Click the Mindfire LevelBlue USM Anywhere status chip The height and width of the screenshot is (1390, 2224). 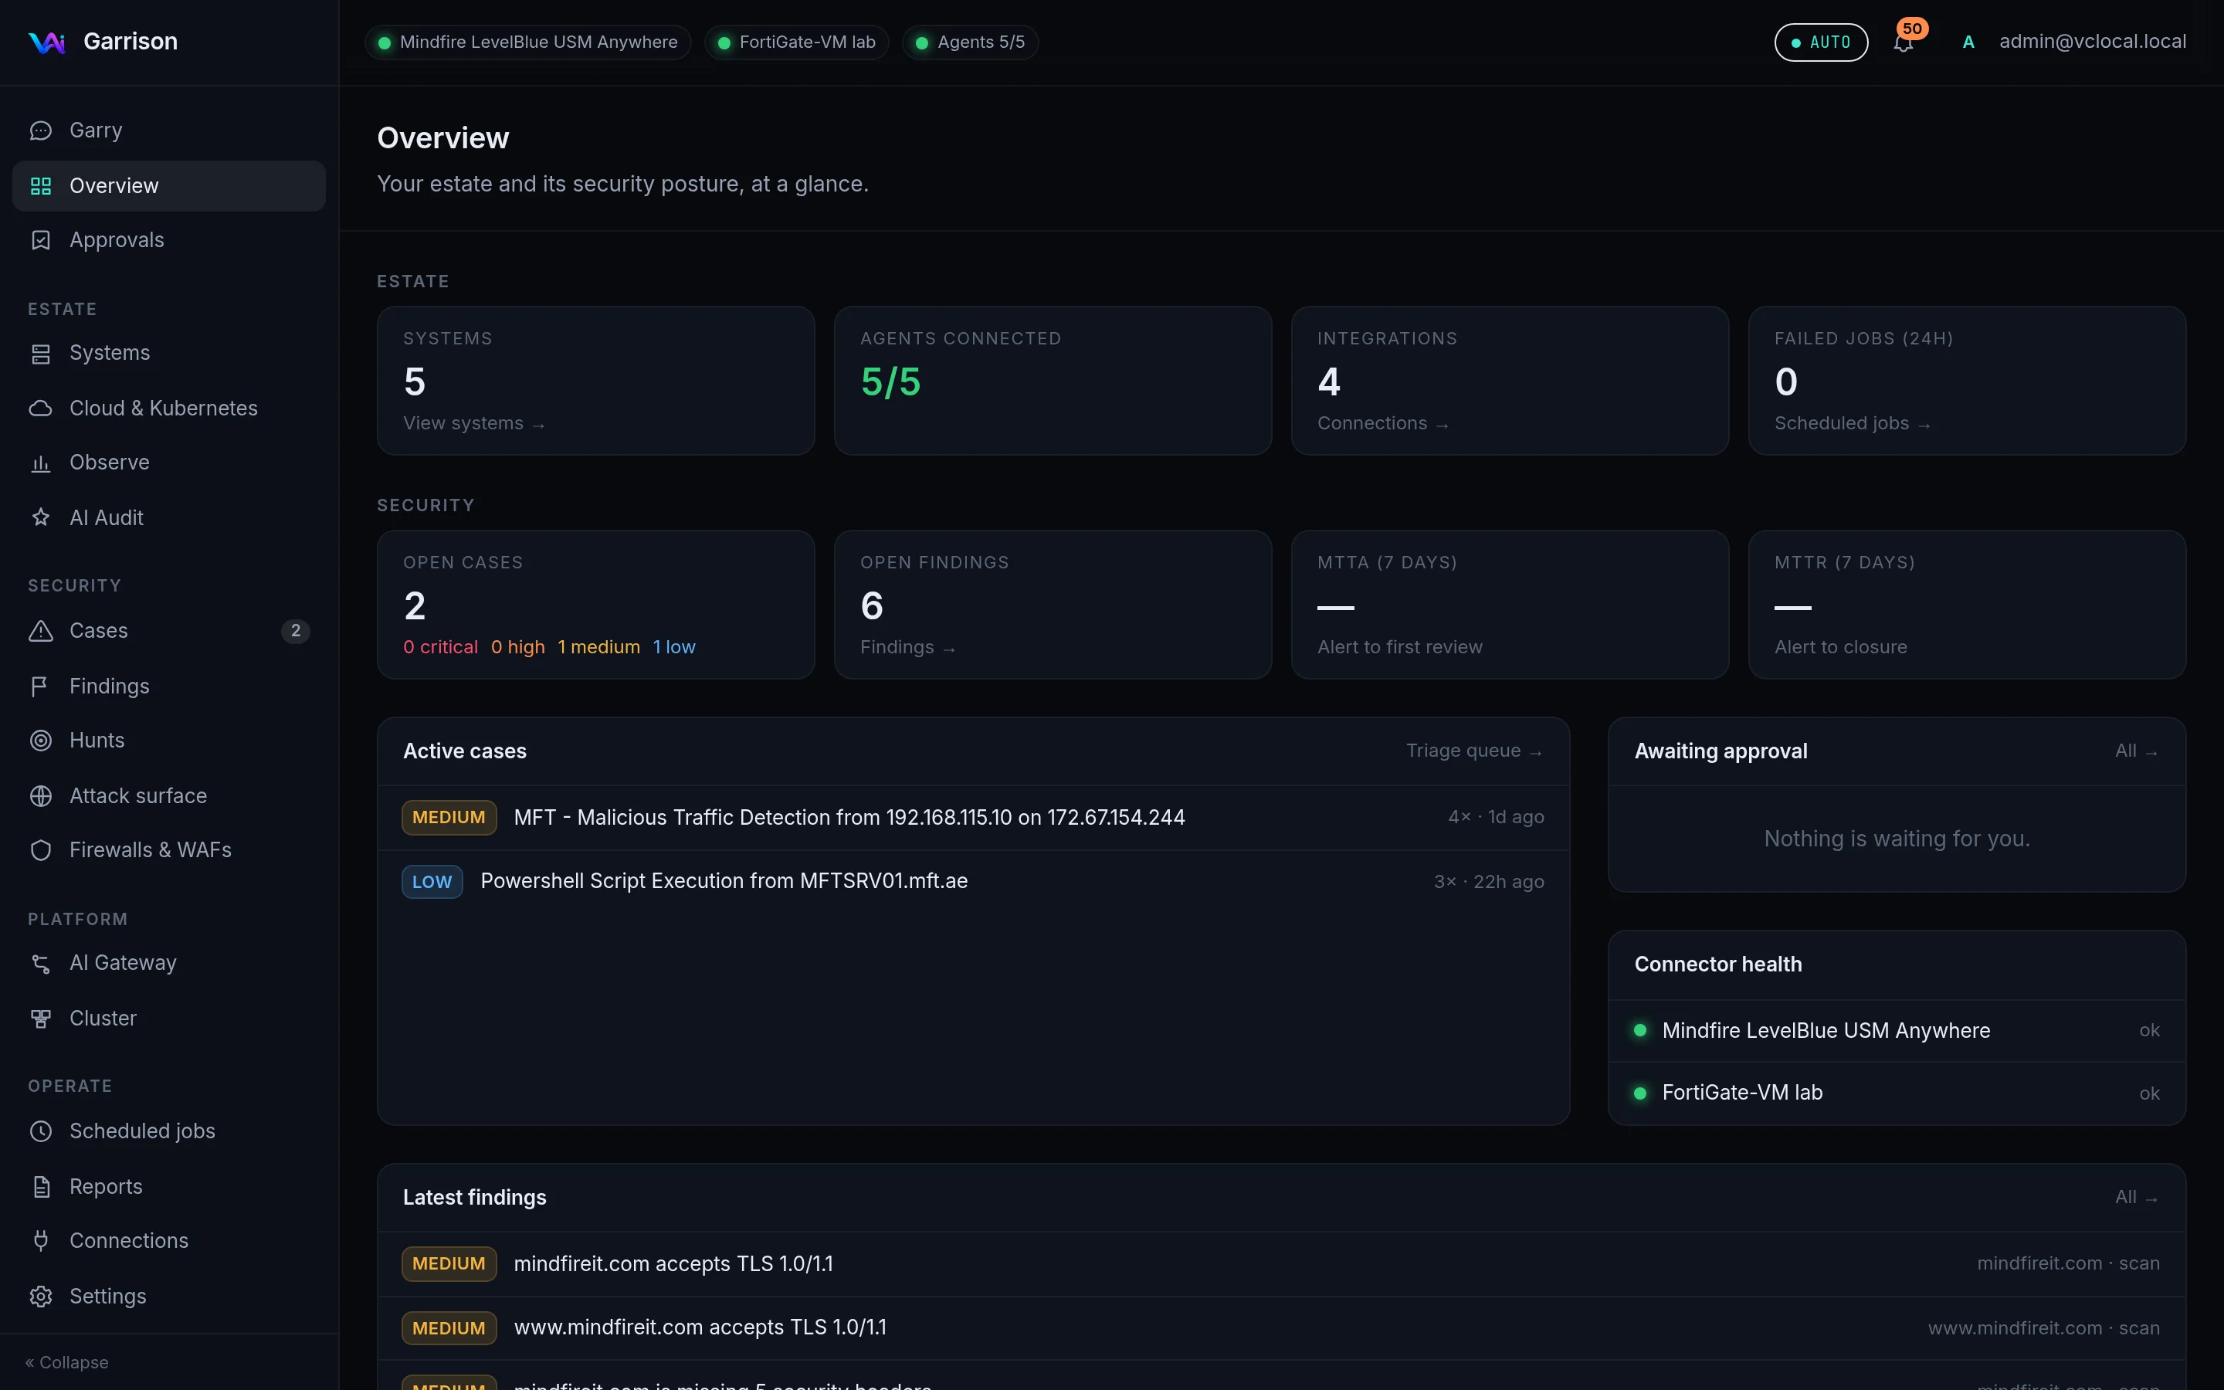[527, 42]
